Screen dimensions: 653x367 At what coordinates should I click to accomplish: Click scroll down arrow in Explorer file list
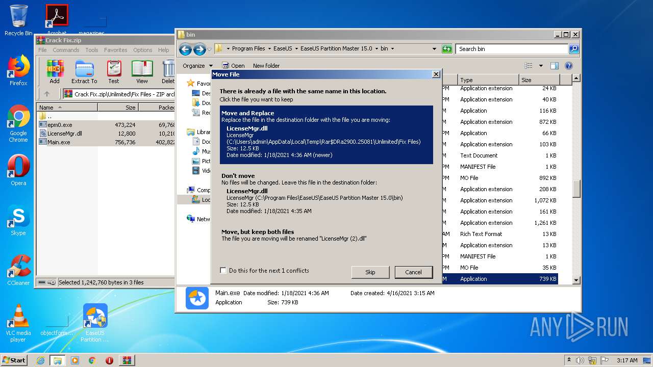(576, 280)
